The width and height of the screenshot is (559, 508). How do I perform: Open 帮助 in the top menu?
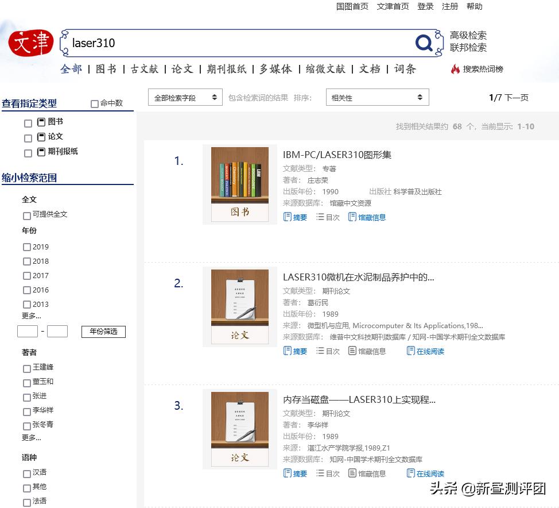point(475,6)
